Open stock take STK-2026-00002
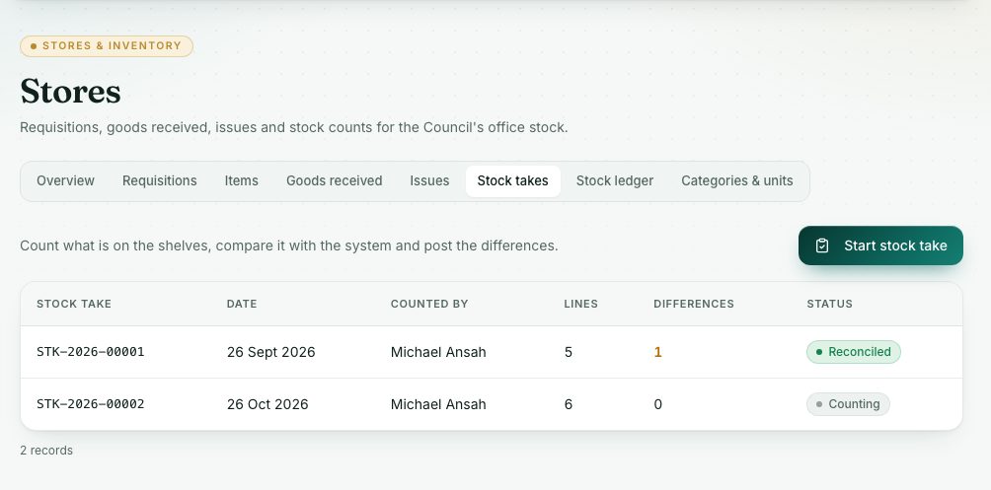 [91, 404]
